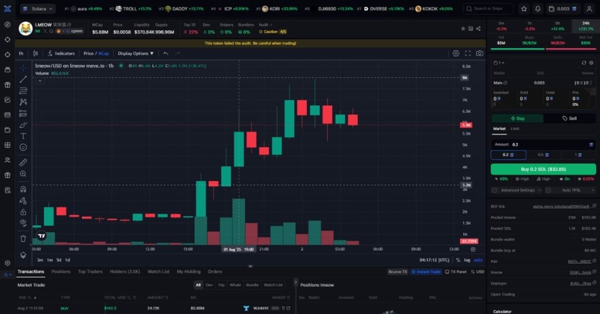Open the Audit details chevron
Viewport: 600px width, 314px height.
click(x=271, y=25)
